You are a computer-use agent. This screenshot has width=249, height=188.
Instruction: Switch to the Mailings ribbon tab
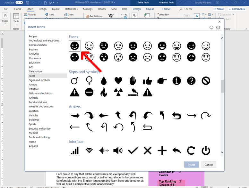[88, 9]
